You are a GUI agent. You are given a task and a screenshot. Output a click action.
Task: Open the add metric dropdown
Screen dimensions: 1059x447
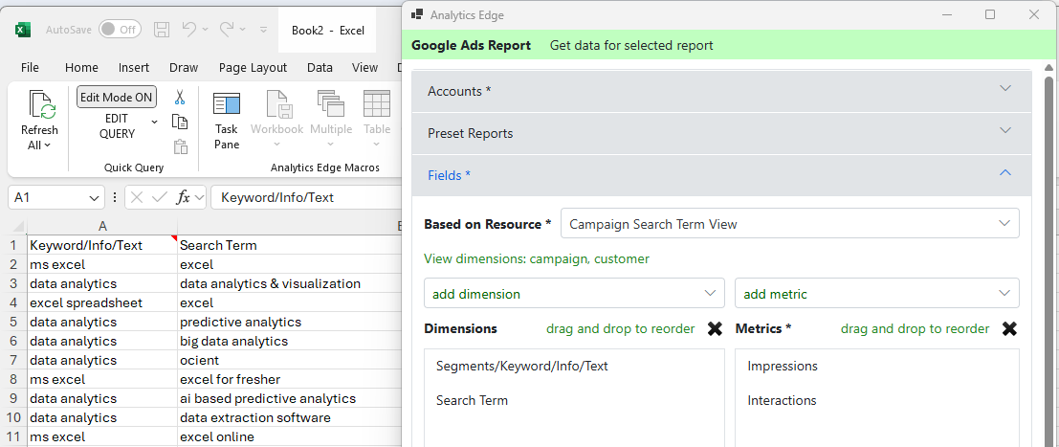[876, 294]
